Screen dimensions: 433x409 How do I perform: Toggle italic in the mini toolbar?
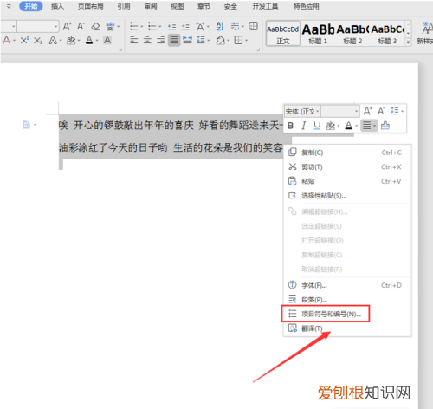(x=304, y=126)
